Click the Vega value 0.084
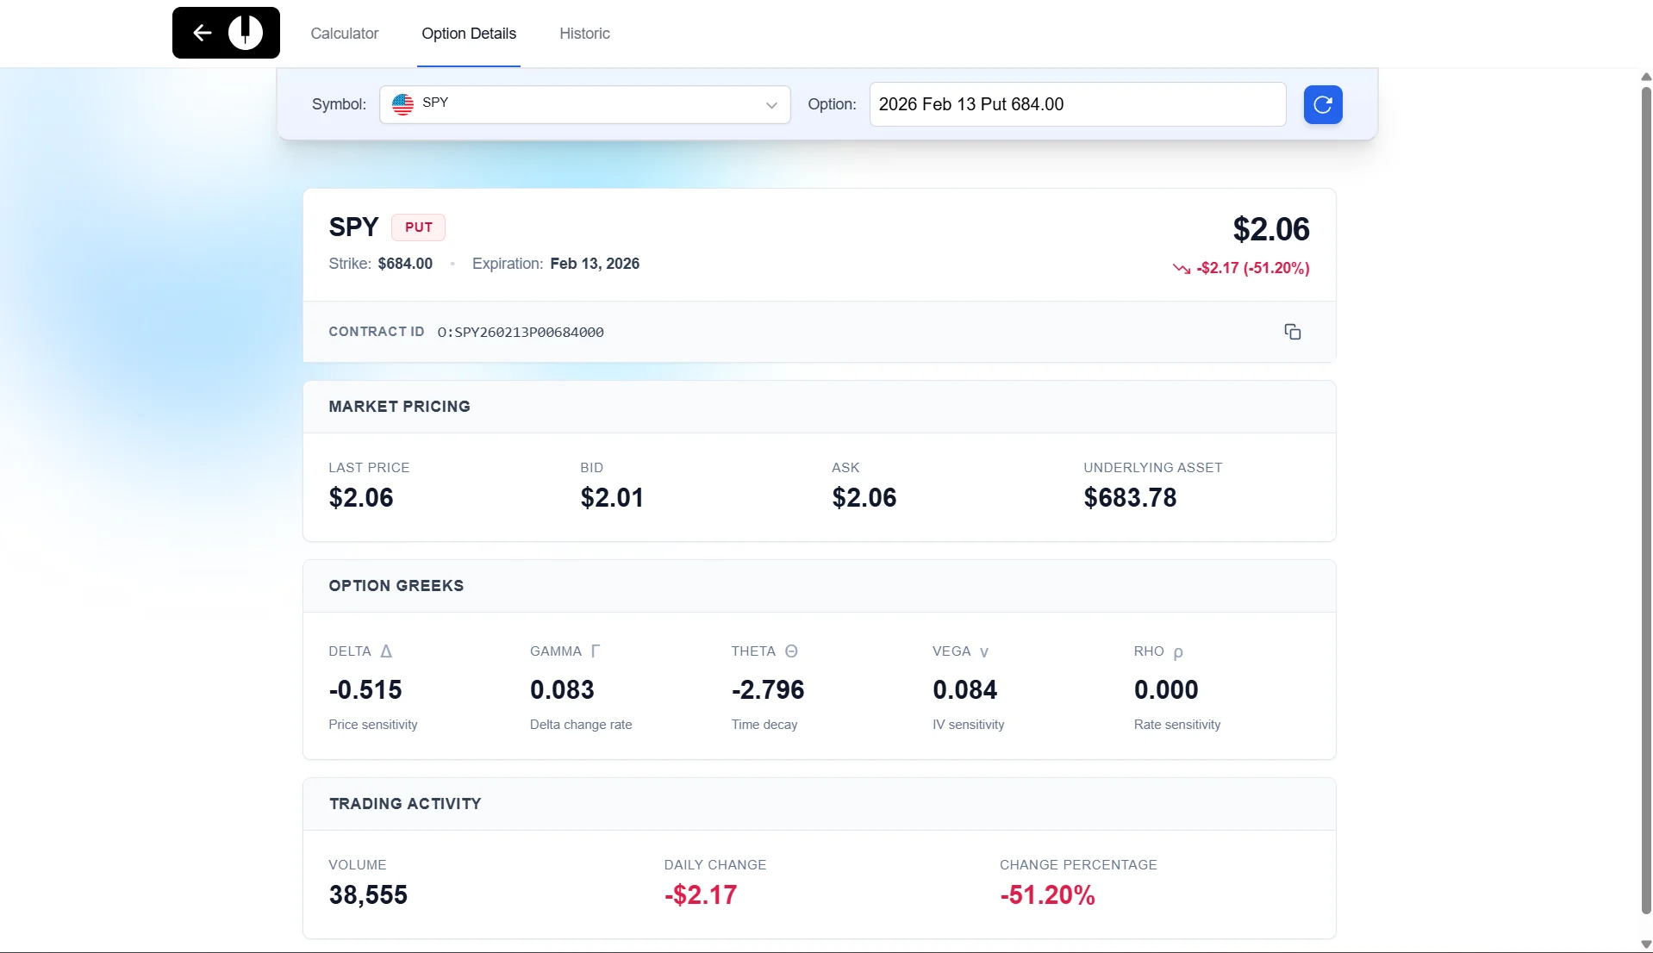 pyautogui.click(x=965, y=690)
